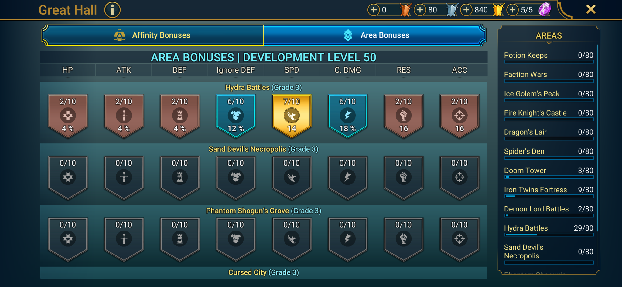The width and height of the screenshot is (622, 287).
Task: Open Iron Twins Fortress area entry
Action: [x=549, y=192]
